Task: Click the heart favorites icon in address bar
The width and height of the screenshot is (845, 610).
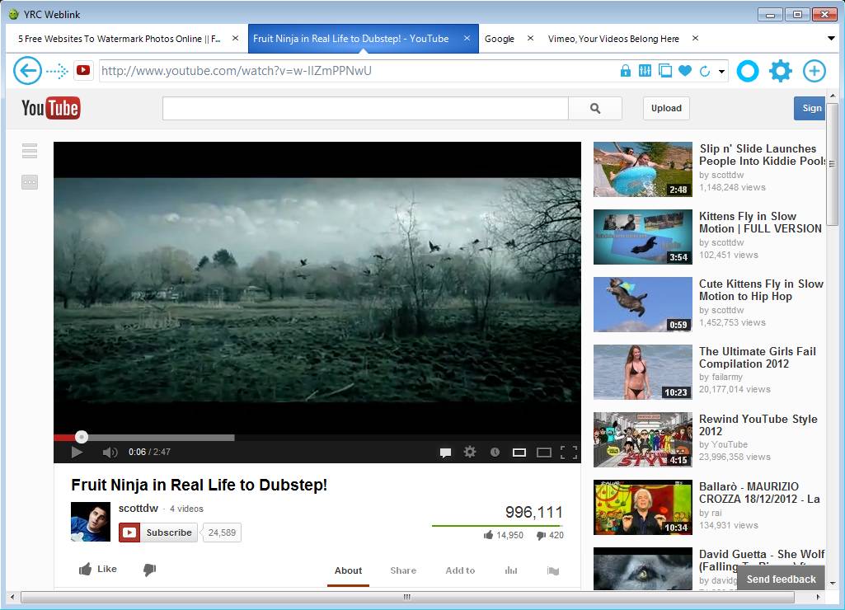Action: pyautogui.click(x=685, y=71)
